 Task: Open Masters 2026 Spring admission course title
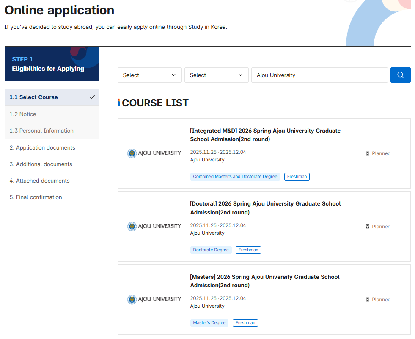tap(264, 281)
